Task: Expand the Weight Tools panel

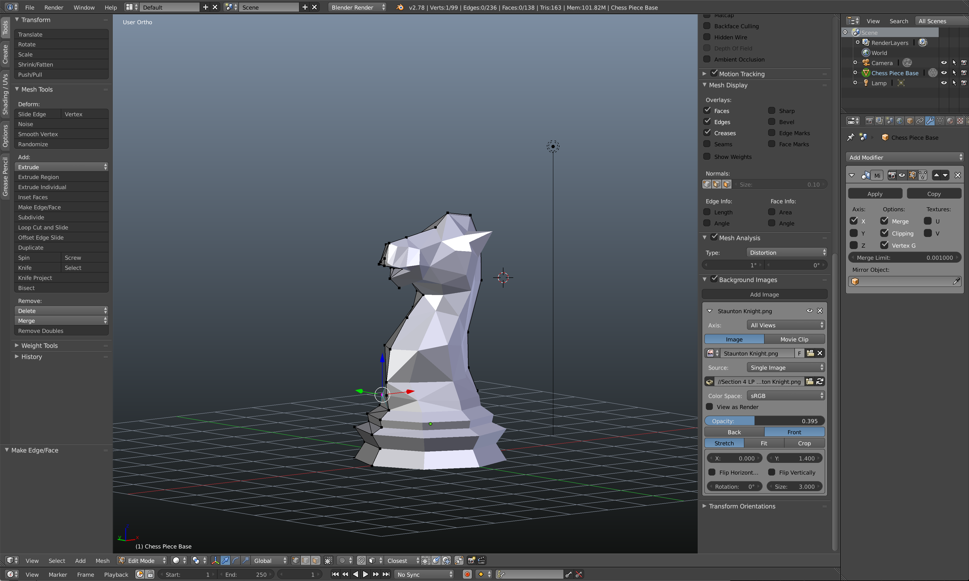Action: pyautogui.click(x=39, y=345)
